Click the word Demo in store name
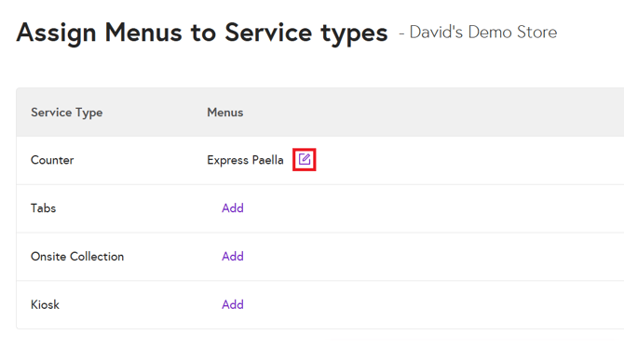 pyautogui.click(x=490, y=33)
